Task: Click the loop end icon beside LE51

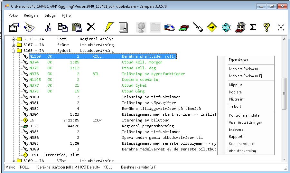Action: coord(25,155)
